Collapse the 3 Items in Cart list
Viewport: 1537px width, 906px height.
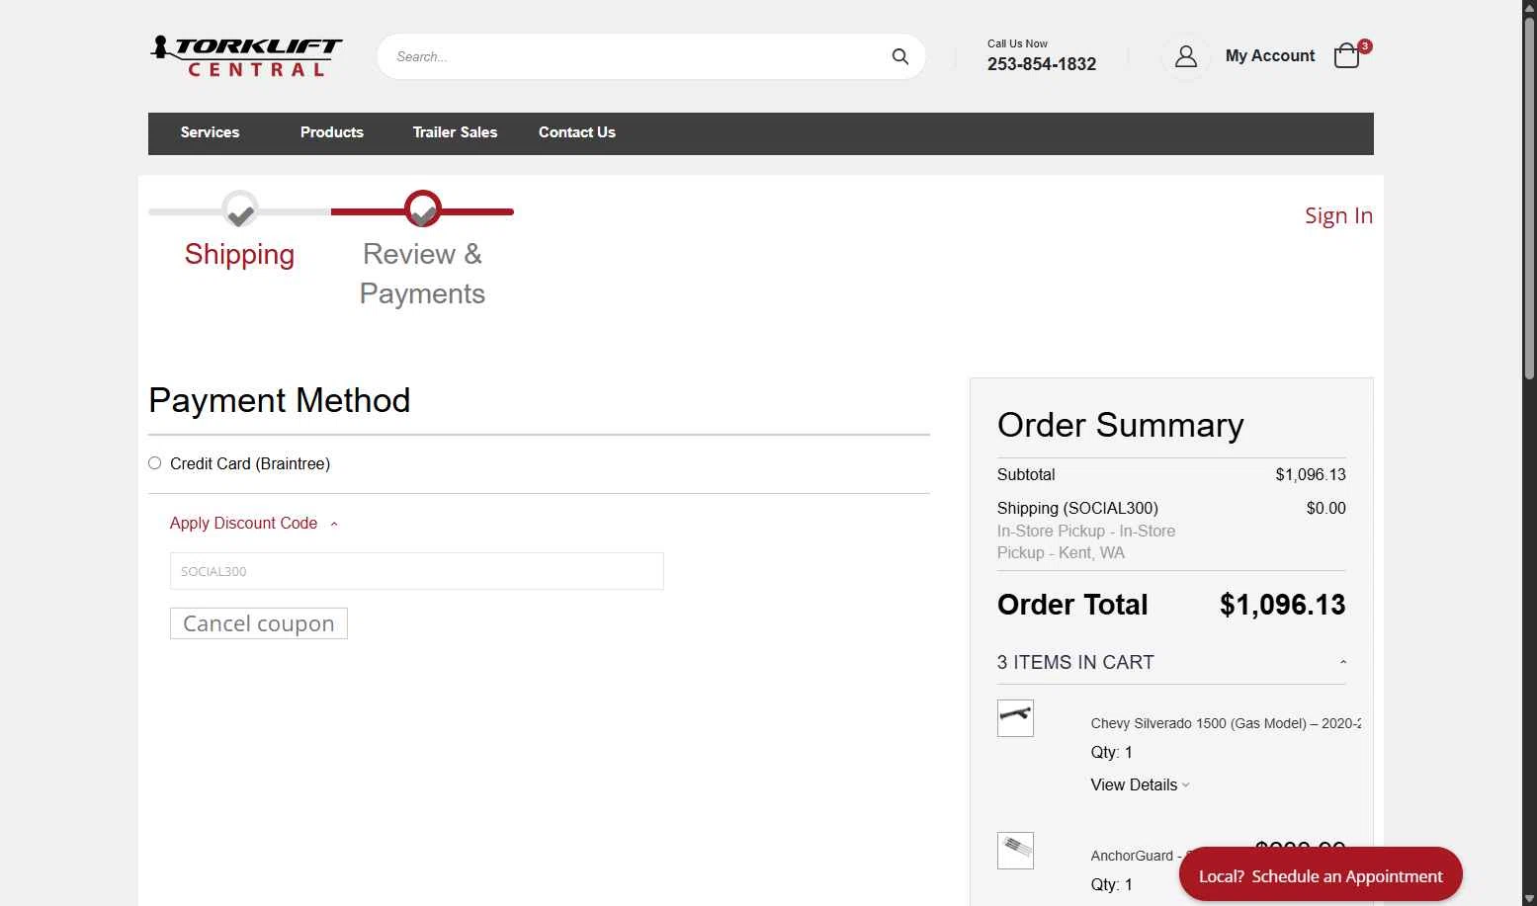click(x=1171, y=663)
